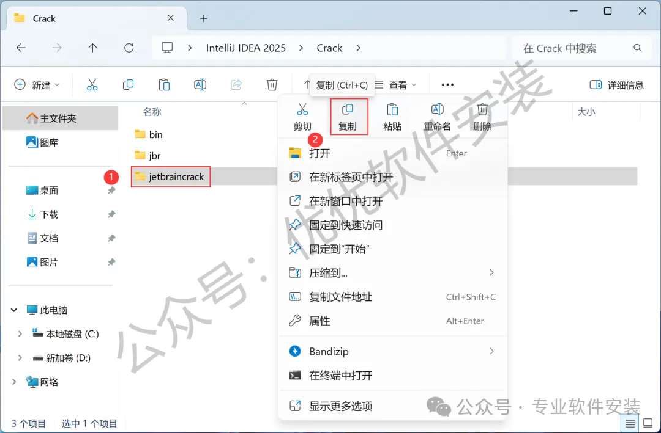
Task: Select the bin folder
Action: 149,134
